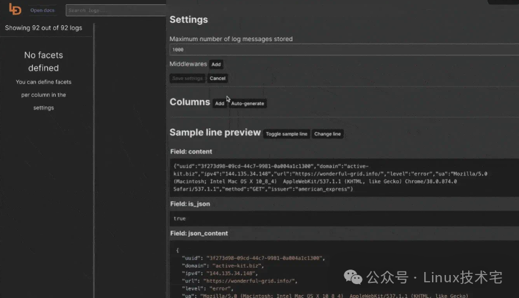Add a new column in Columns section
Viewport: 519px width, 298px height.
[219, 103]
